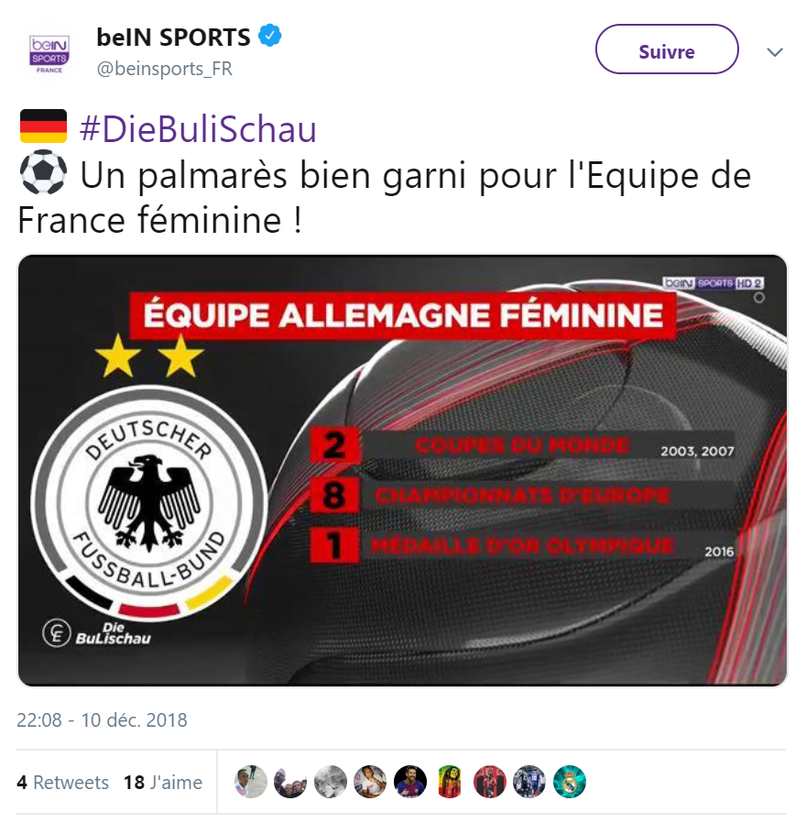Image resolution: width=806 pixels, height=823 pixels.
Task: Open the @beinsports_FR handle
Action: pyautogui.click(x=165, y=69)
